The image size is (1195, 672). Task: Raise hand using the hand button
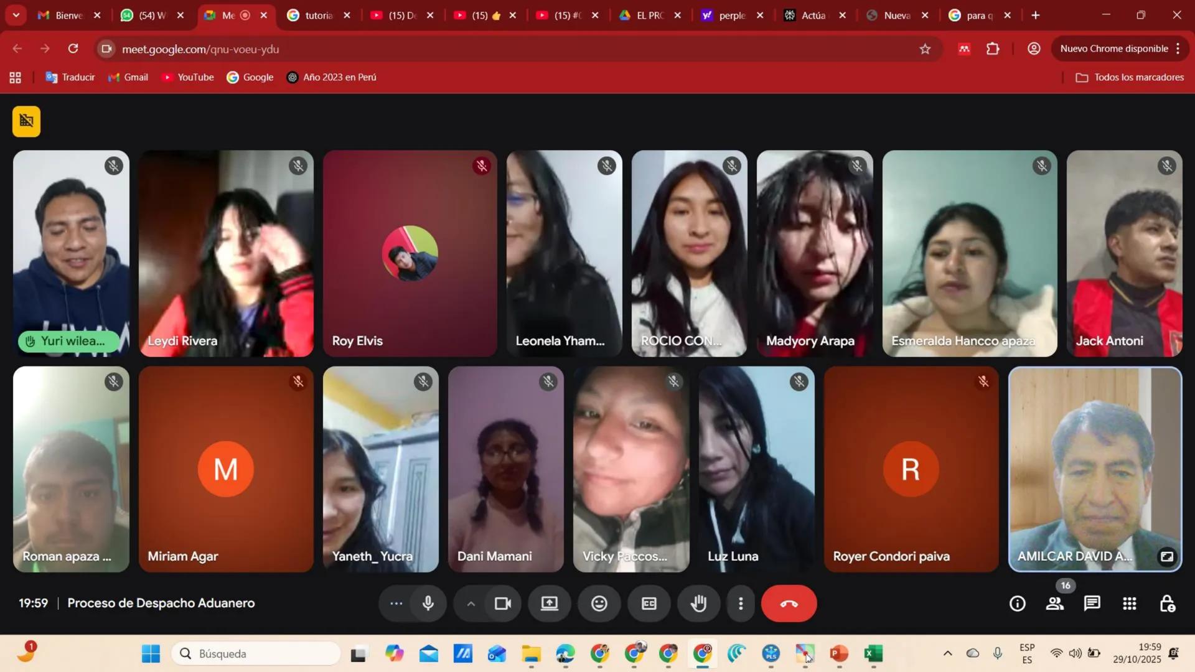tap(698, 604)
